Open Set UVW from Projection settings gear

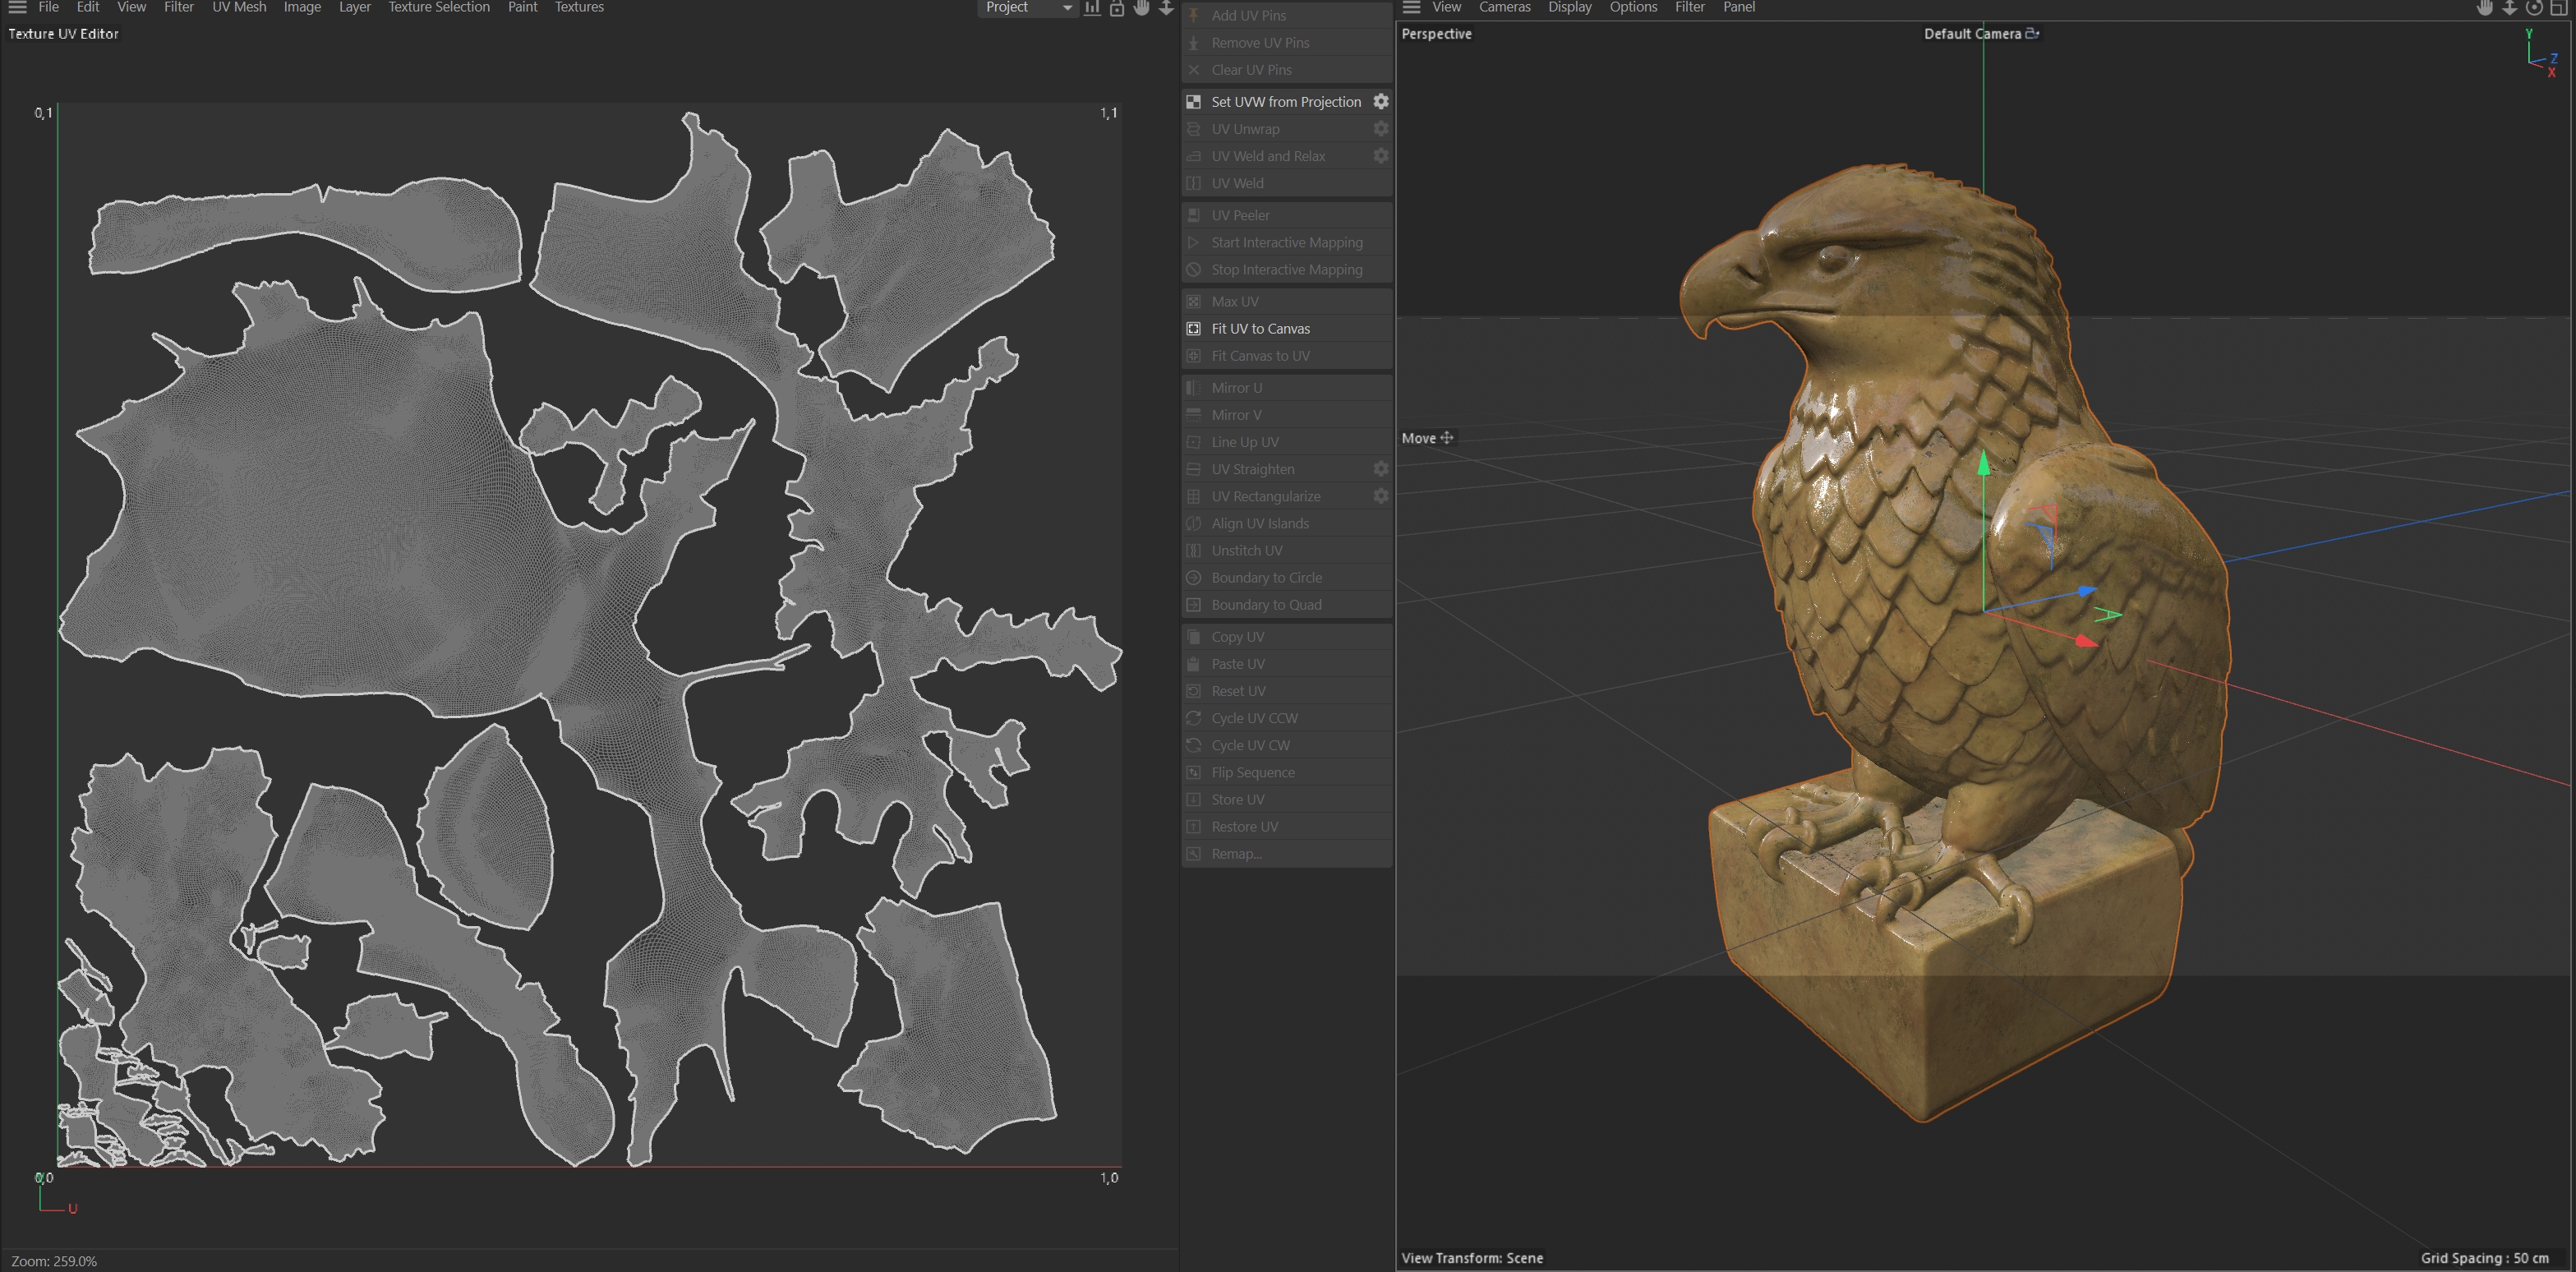pos(1380,101)
